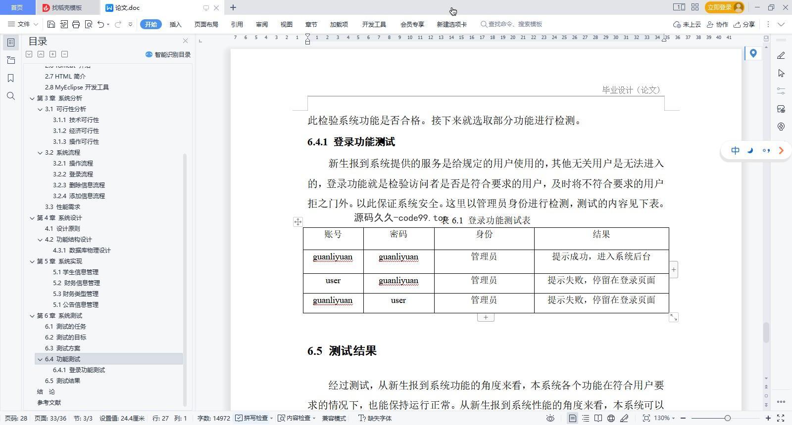Open the app grid icon in title bar
Viewport: 792px width, 425px height.
coord(695,7)
